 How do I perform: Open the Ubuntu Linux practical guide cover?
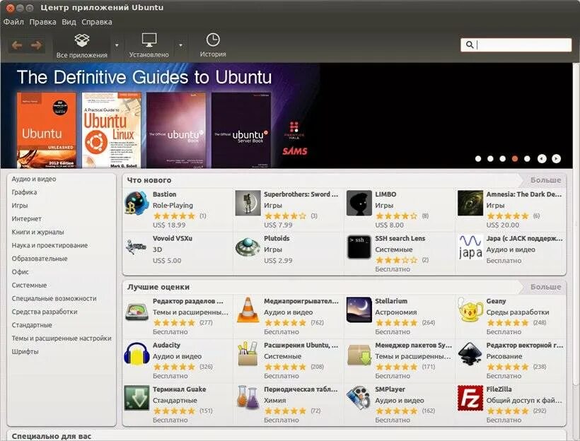111,130
